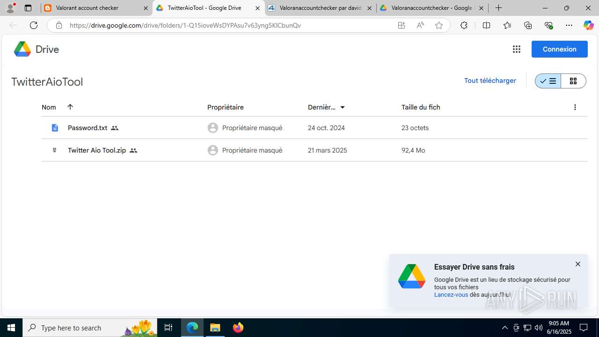Close the TwitterAioTool tab

257,8
